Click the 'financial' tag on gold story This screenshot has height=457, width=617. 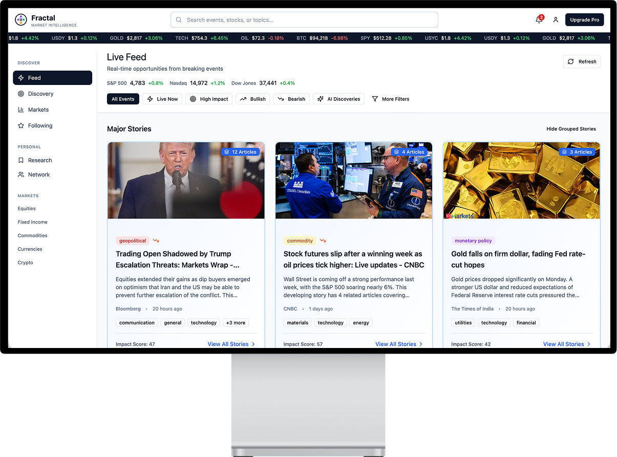[526, 322]
